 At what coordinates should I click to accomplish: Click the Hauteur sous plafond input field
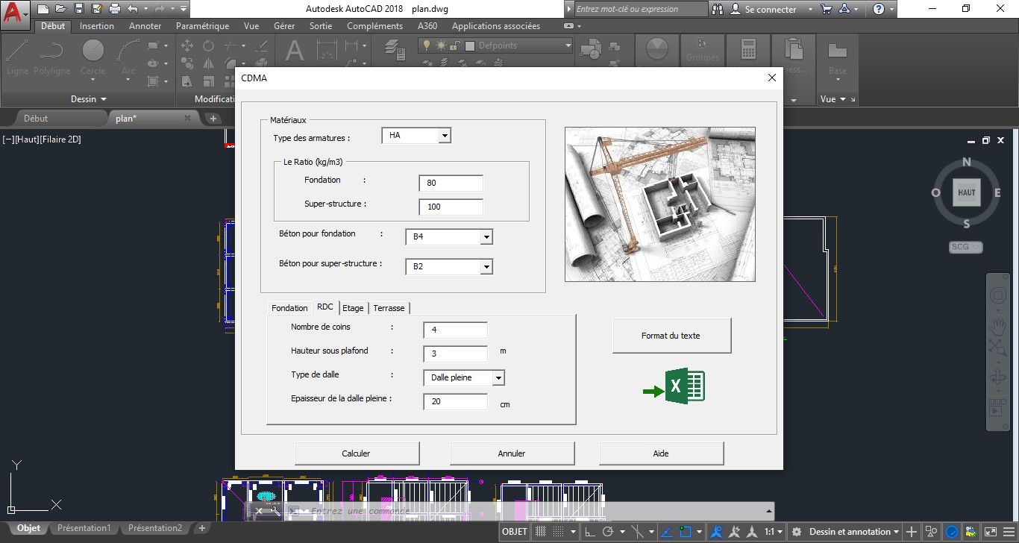point(455,354)
